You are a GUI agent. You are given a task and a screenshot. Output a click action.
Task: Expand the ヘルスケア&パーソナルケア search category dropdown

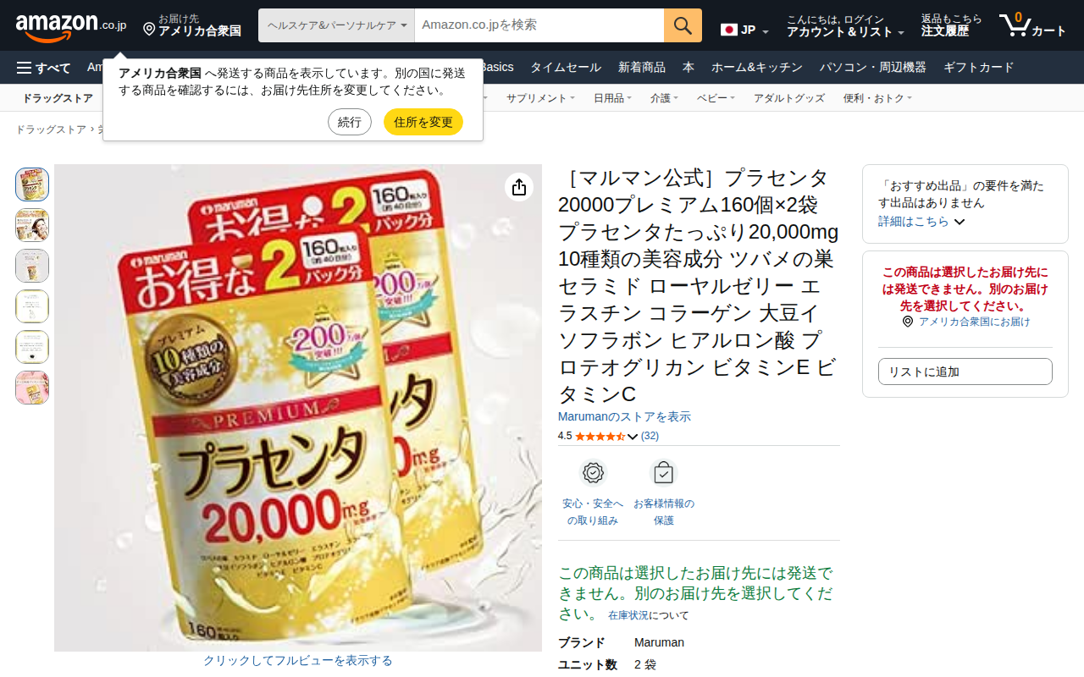tap(336, 25)
